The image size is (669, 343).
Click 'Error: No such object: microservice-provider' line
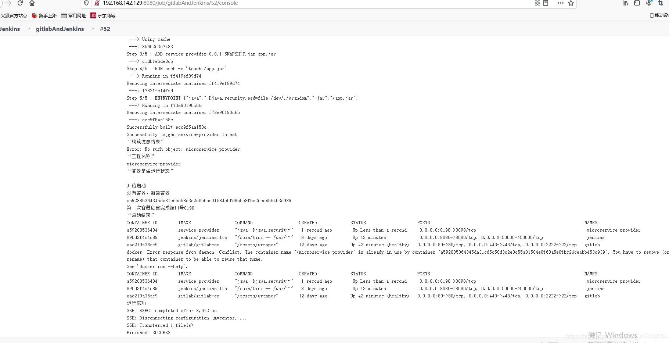point(183,149)
